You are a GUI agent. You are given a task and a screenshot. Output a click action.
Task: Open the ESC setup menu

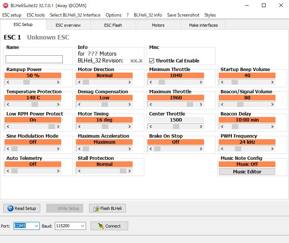coord(12,15)
